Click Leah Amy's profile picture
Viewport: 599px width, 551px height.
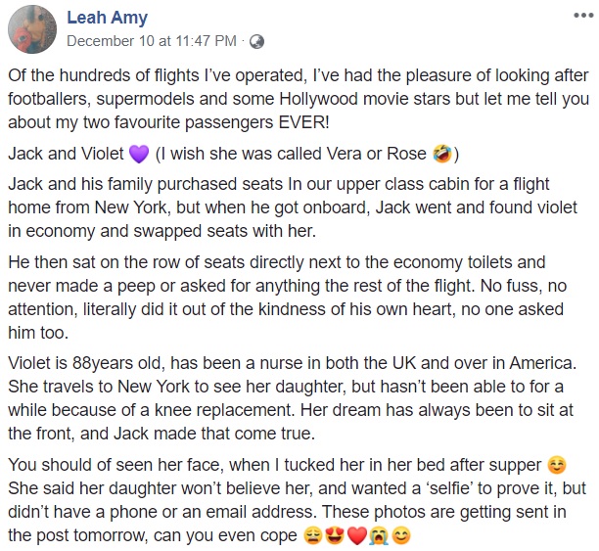[32, 29]
